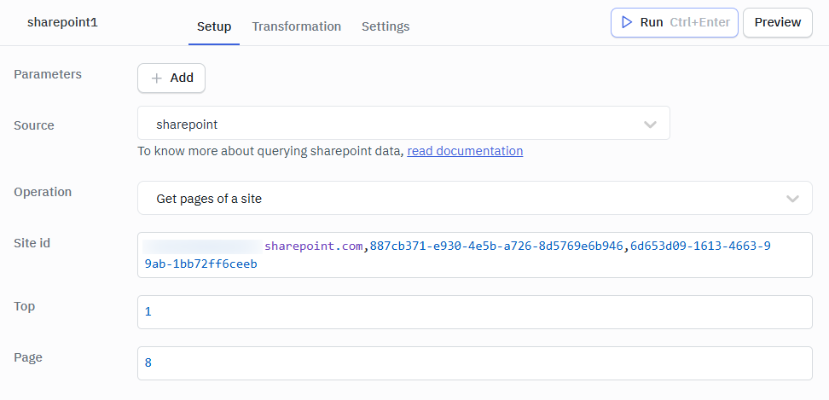Click the Source label
This screenshot has height=400, width=829.
34,125
